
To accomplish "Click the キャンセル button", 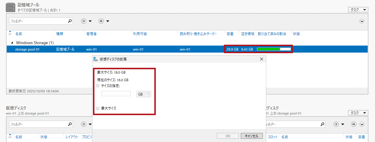I will pyautogui.click(x=252, y=136).
